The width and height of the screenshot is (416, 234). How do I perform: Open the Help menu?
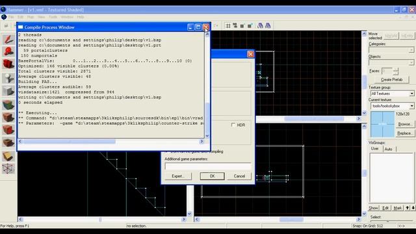(81, 17)
